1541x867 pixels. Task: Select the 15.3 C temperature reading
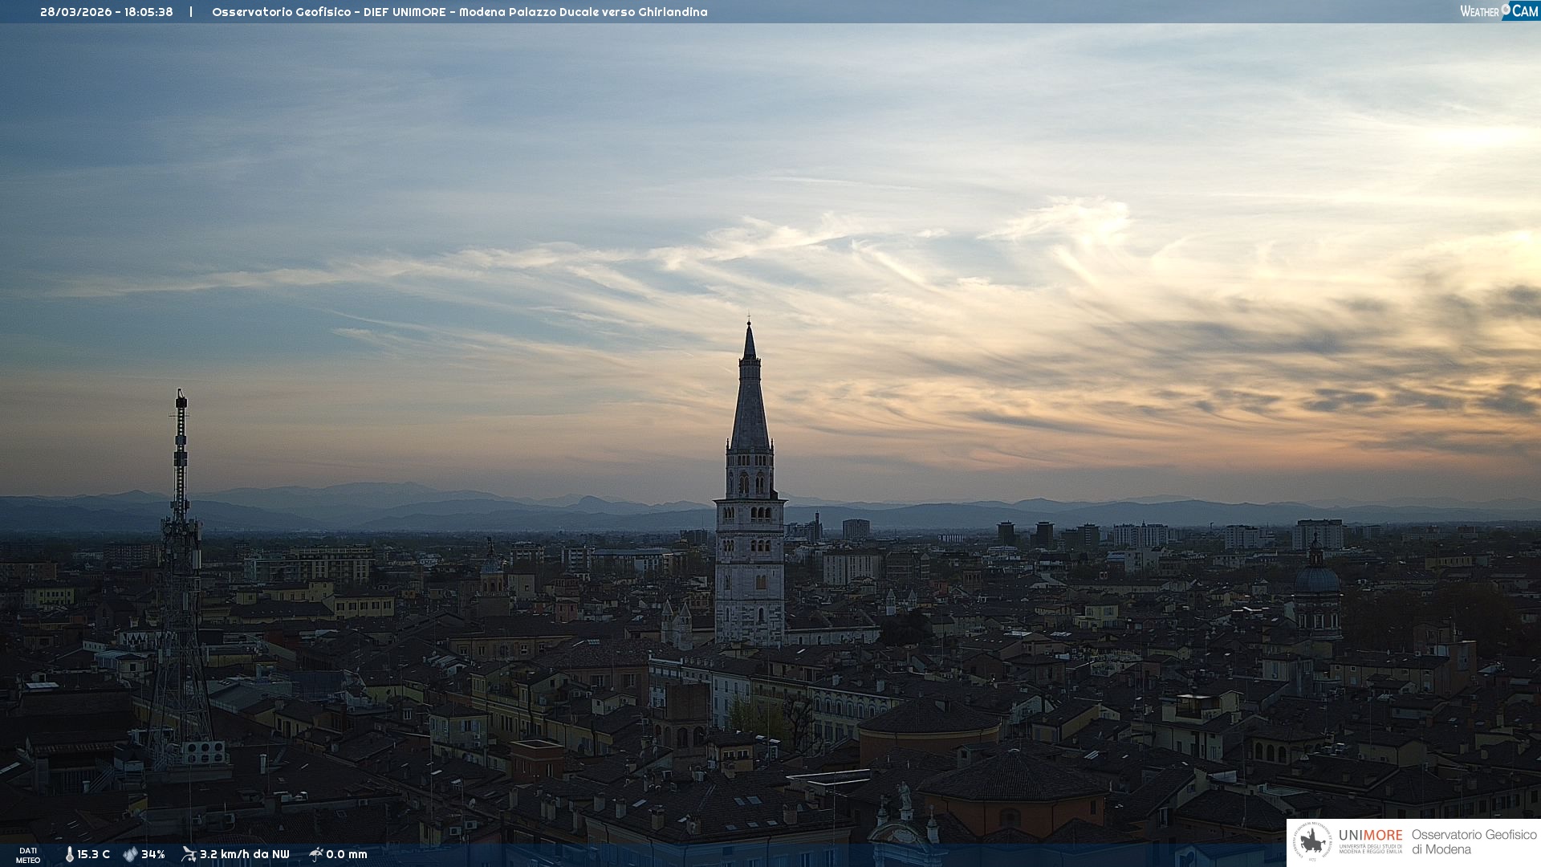tap(93, 854)
